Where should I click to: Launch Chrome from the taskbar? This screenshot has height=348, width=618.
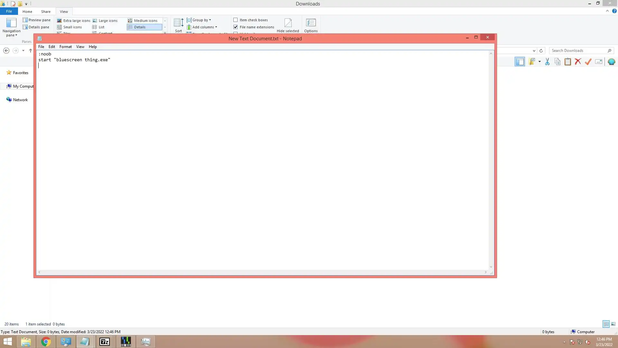pos(46,342)
